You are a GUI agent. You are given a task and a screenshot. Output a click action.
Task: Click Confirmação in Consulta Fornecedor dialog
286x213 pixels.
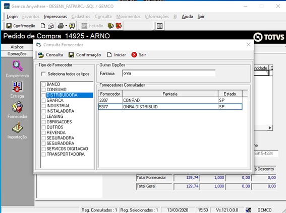pos(85,55)
